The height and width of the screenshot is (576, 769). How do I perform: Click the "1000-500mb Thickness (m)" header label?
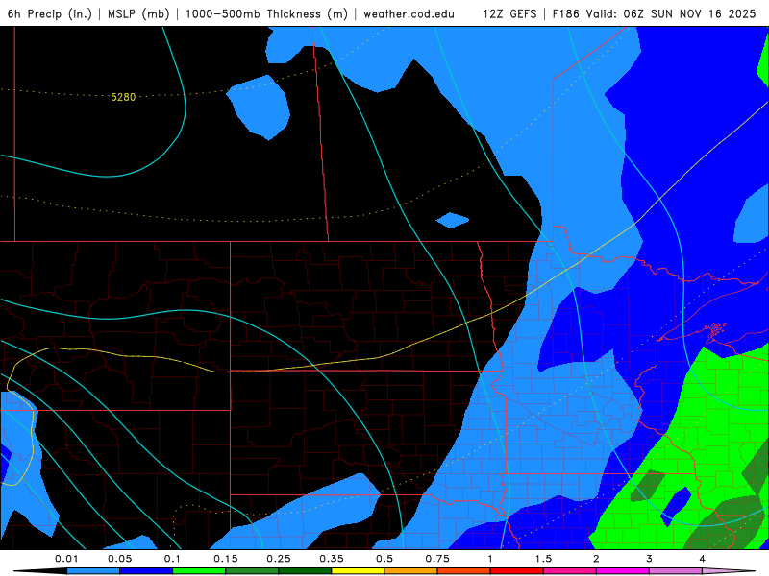coord(266,13)
